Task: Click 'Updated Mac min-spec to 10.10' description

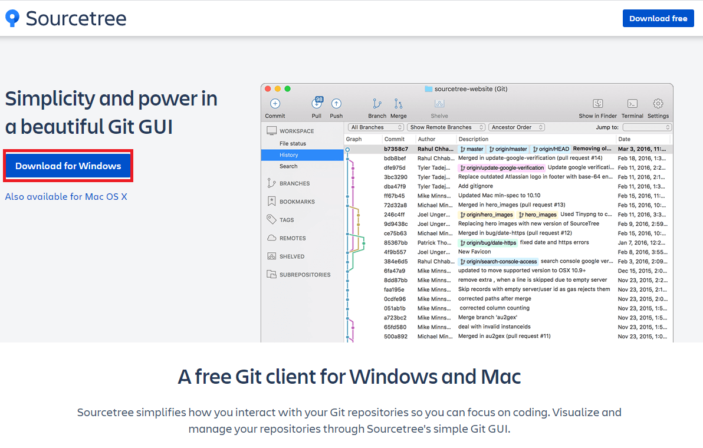Action: 499,196
